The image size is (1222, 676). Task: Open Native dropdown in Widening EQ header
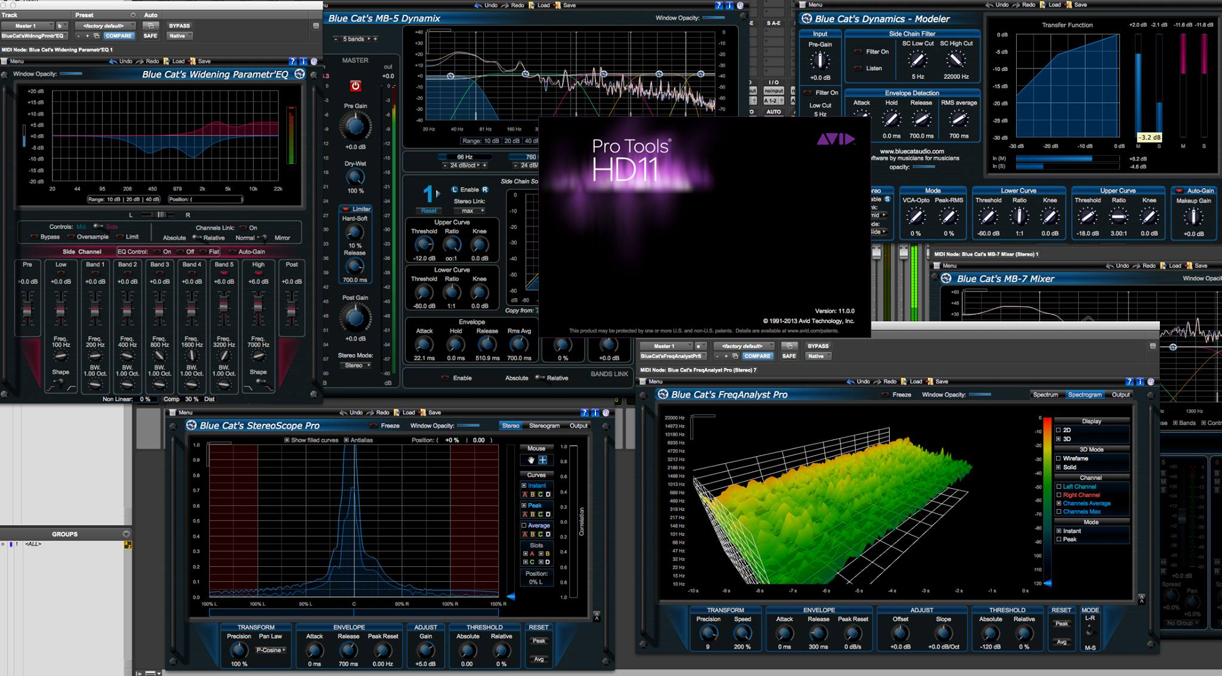(x=179, y=36)
